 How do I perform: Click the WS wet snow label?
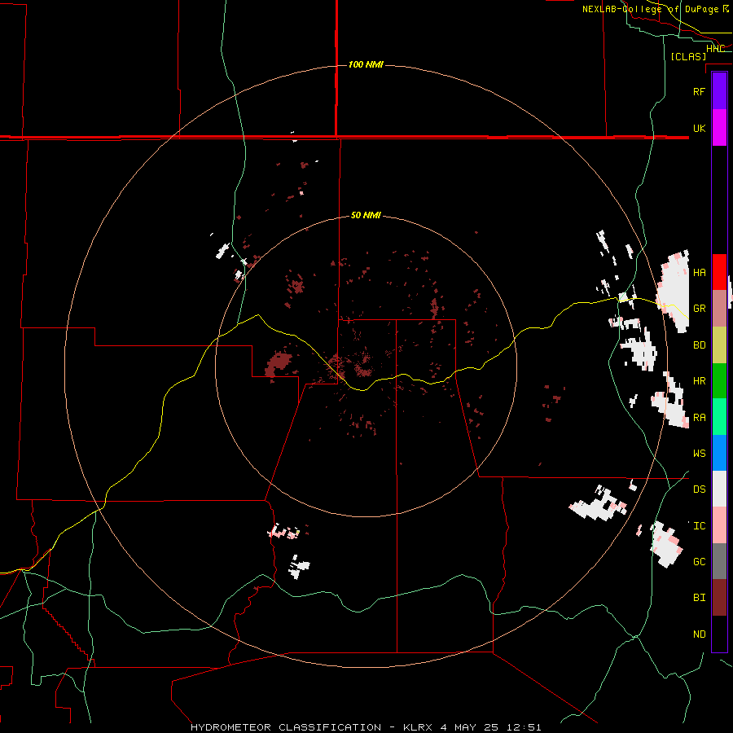pyautogui.click(x=699, y=454)
